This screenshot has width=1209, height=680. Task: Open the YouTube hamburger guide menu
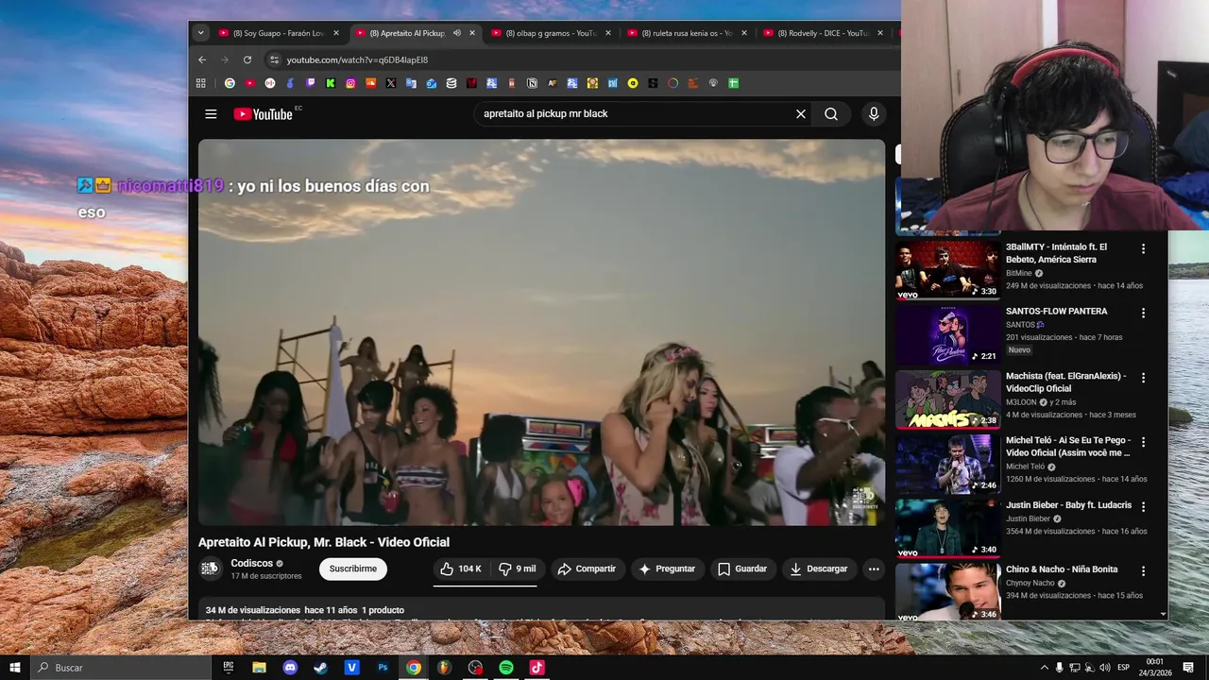(211, 114)
